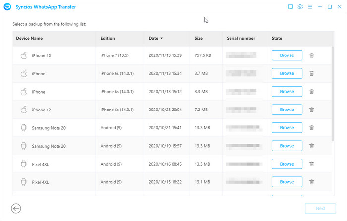The height and width of the screenshot is (221, 347).
Task: Click the Android icon of the 2020/10/21 backup
Action: [24, 128]
